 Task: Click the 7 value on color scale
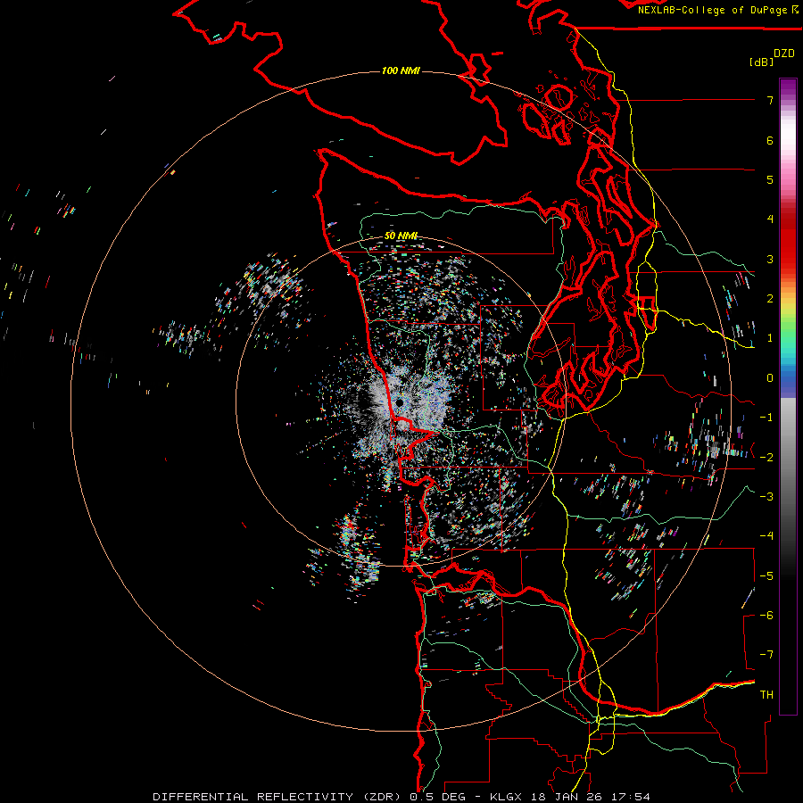pos(770,100)
